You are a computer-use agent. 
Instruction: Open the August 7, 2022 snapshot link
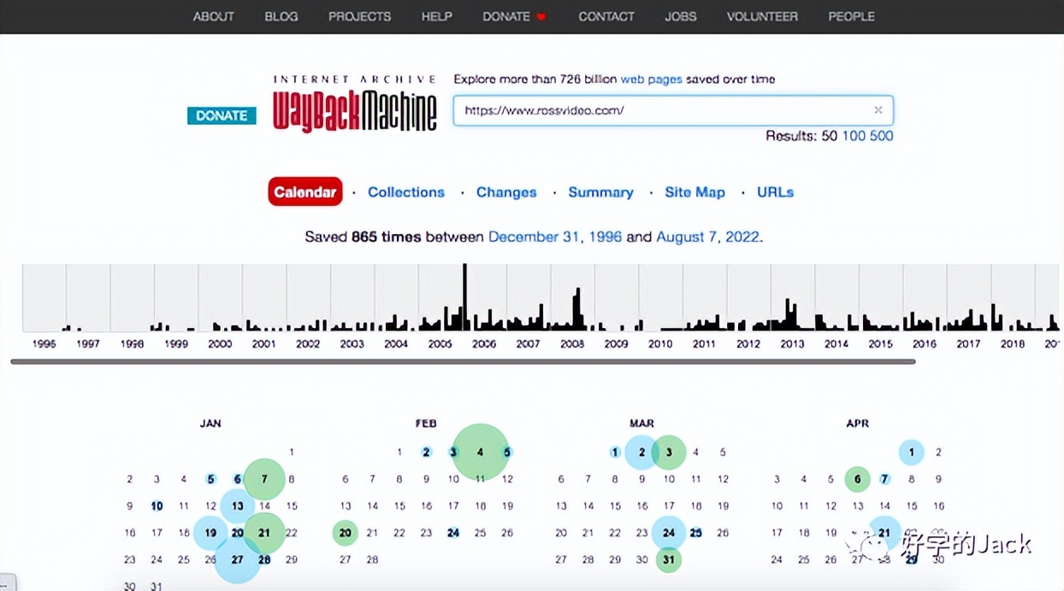click(x=707, y=237)
